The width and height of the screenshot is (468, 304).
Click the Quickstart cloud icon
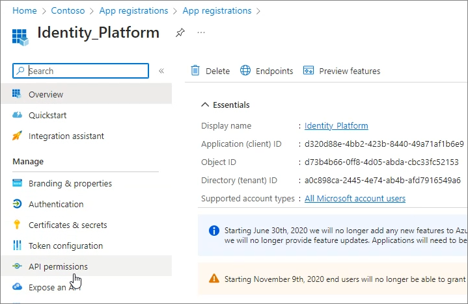18,115
